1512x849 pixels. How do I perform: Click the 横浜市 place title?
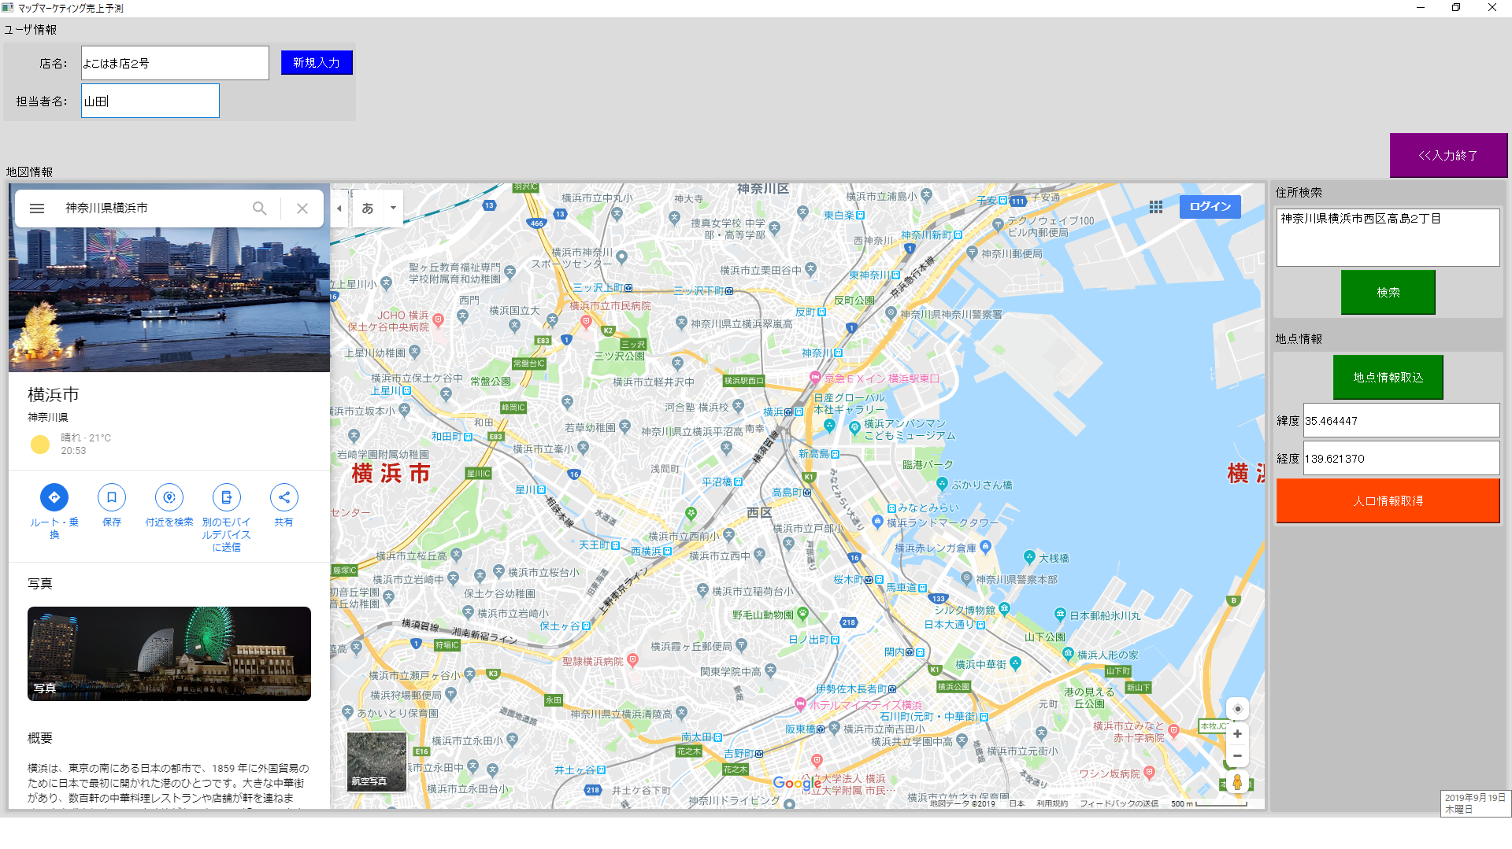(x=54, y=395)
